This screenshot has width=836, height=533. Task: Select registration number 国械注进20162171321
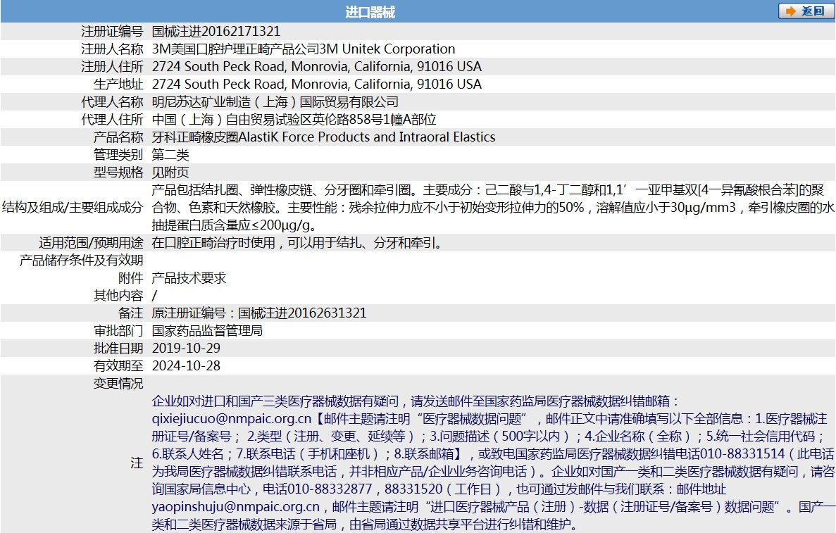point(216,32)
